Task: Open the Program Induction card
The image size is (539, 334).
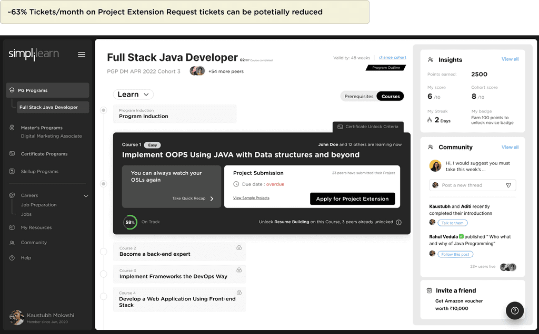Action: 175,114
